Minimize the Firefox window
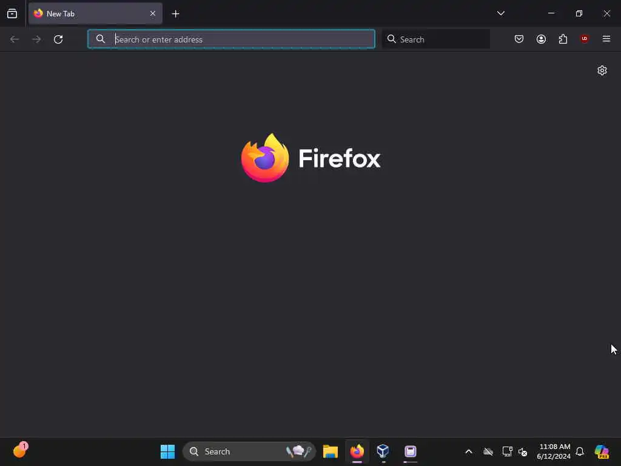Screen dimensions: 621x466 point(551,13)
